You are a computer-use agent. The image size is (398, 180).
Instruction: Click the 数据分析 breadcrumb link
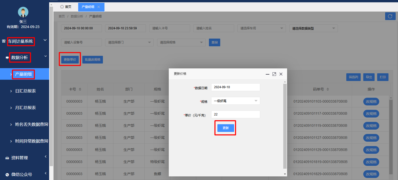(x=77, y=16)
